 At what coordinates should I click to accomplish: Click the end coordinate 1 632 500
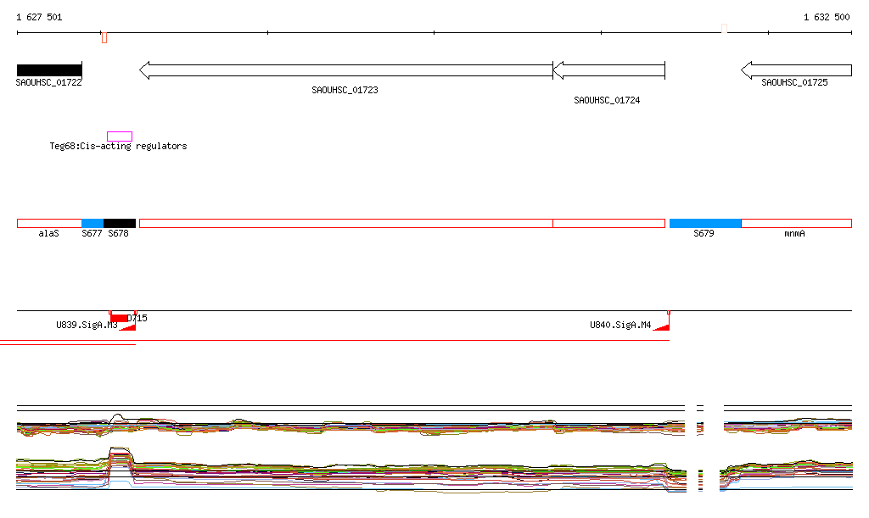[827, 17]
